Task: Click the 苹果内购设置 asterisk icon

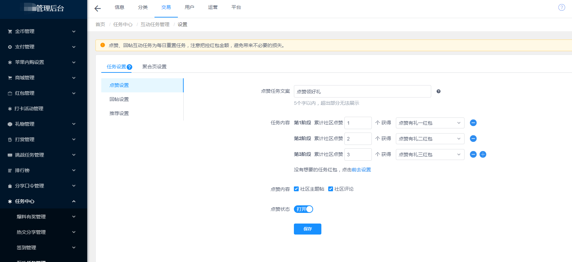Action: click(10, 62)
